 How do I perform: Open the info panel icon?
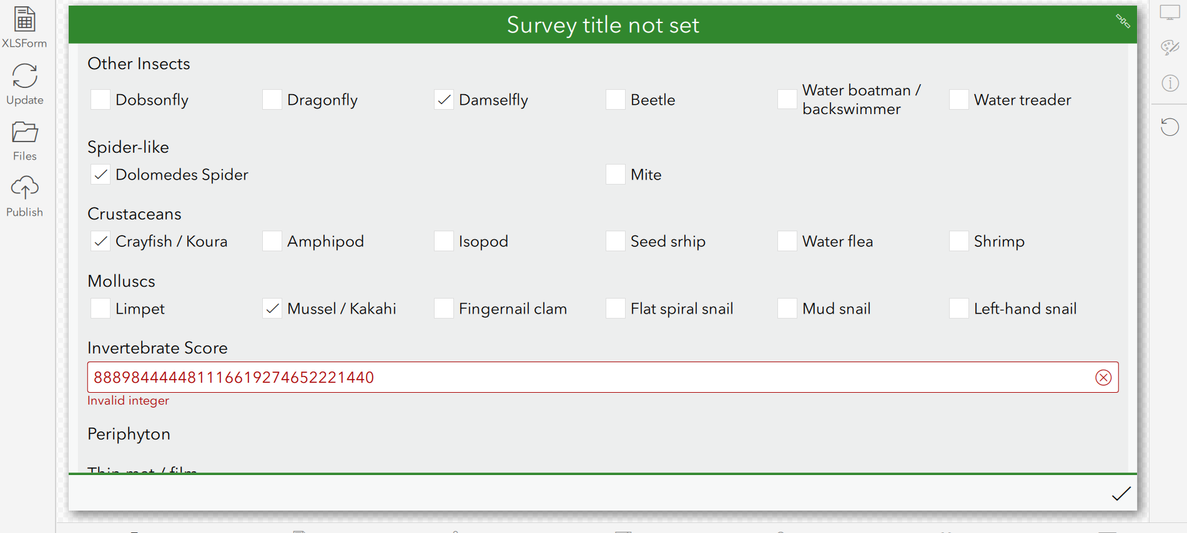pos(1170,83)
